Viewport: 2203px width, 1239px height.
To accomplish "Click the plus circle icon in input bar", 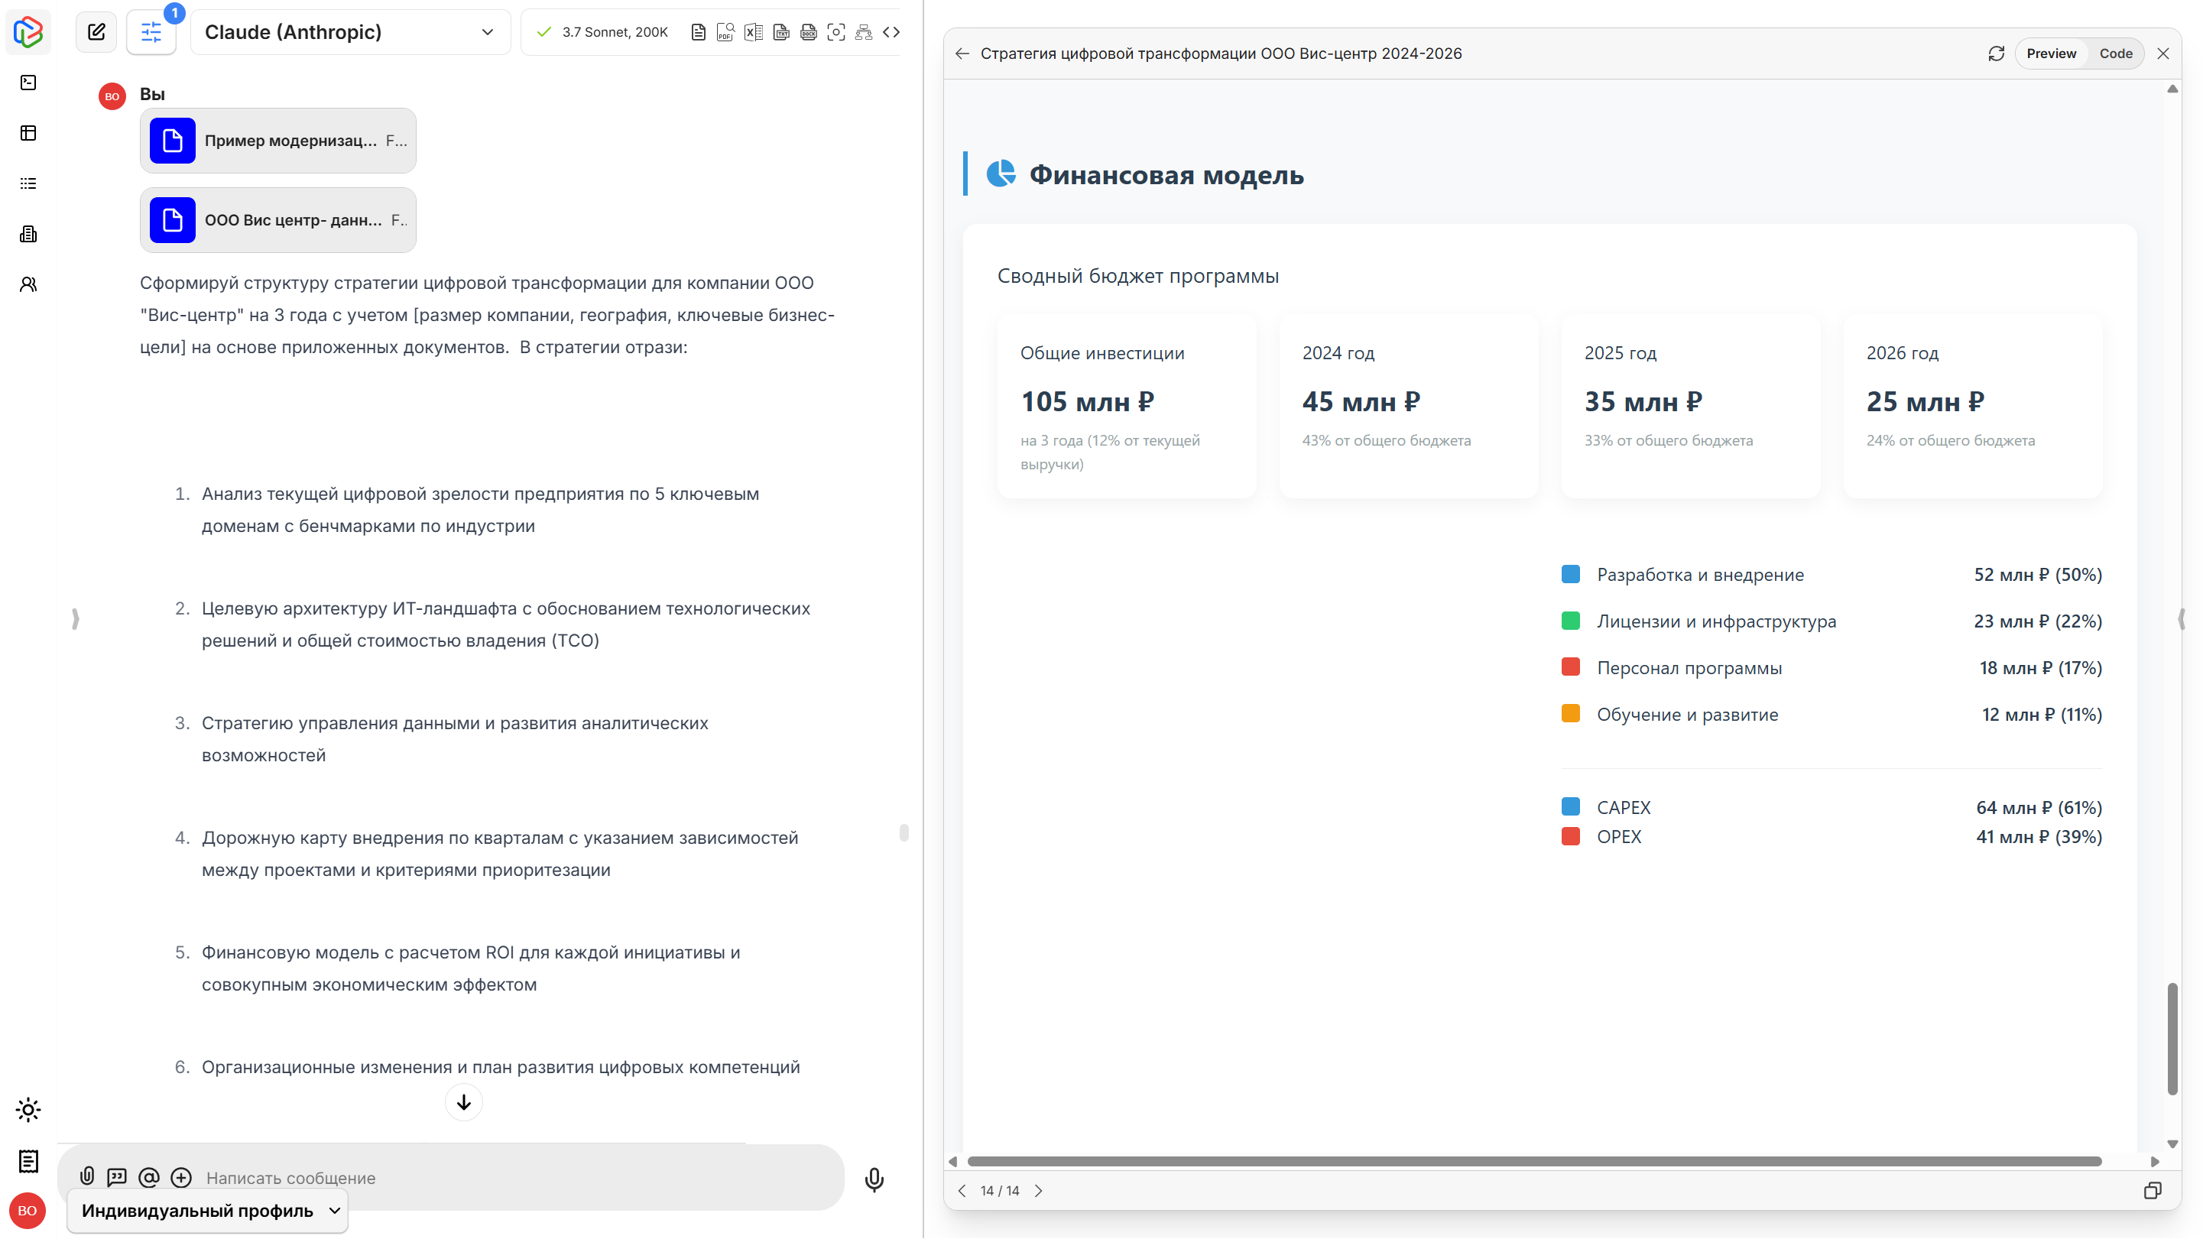I will point(181,1177).
